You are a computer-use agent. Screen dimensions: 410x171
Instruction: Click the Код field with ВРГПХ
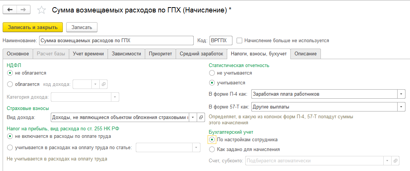(x=221, y=41)
